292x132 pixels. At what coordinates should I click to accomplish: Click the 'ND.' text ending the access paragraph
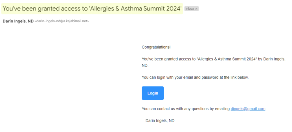tap(145, 66)
